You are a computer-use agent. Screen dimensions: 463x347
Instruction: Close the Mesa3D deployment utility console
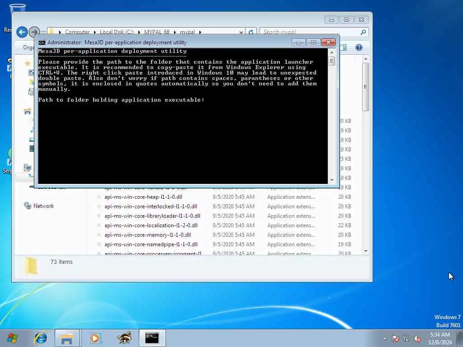[328, 42]
